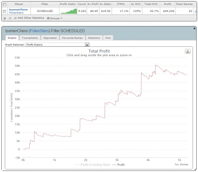Sort by the Count column header
The image size is (198, 172).
point(82,4)
